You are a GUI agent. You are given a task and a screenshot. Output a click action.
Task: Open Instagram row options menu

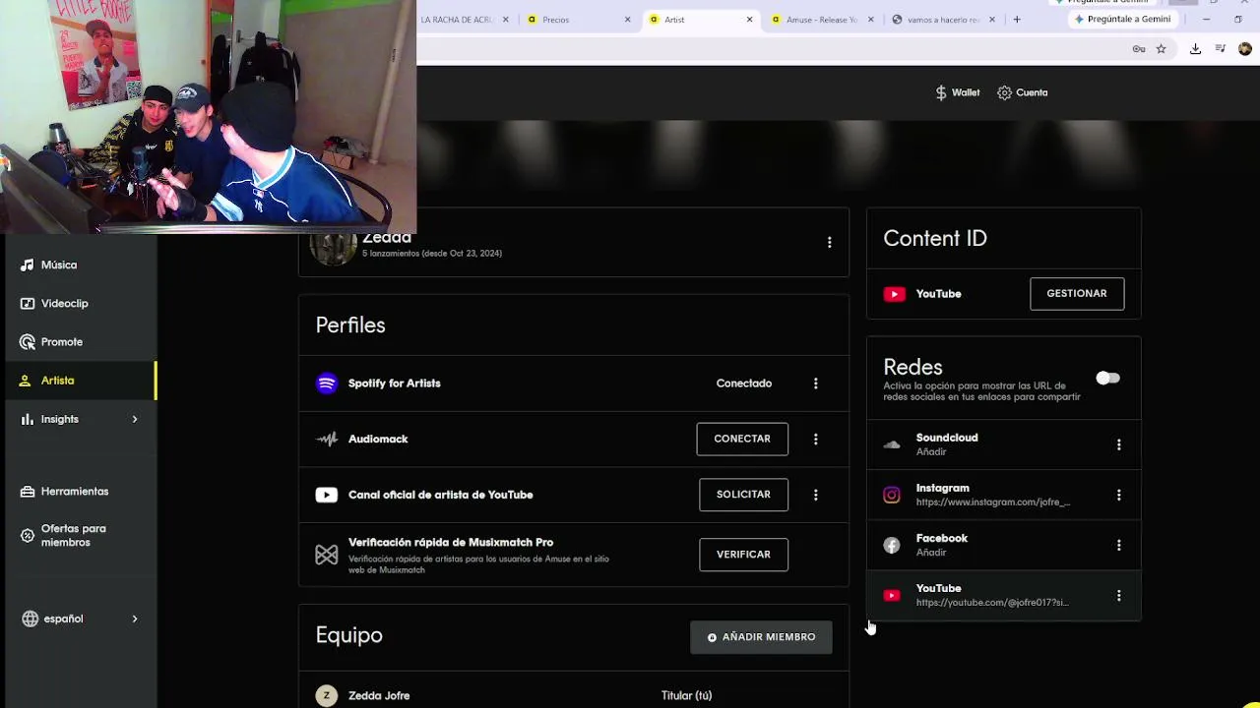pyautogui.click(x=1119, y=495)
